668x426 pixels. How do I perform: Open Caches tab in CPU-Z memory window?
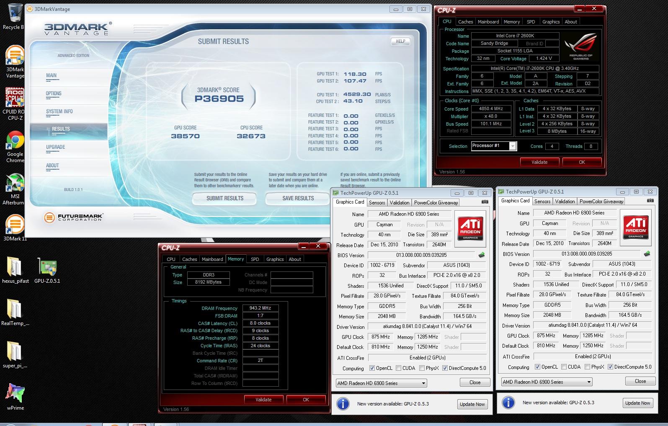(189, 259)
